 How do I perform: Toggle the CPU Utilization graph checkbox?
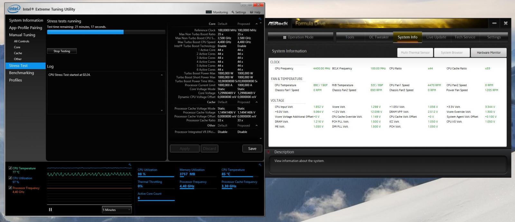(10, 178)
